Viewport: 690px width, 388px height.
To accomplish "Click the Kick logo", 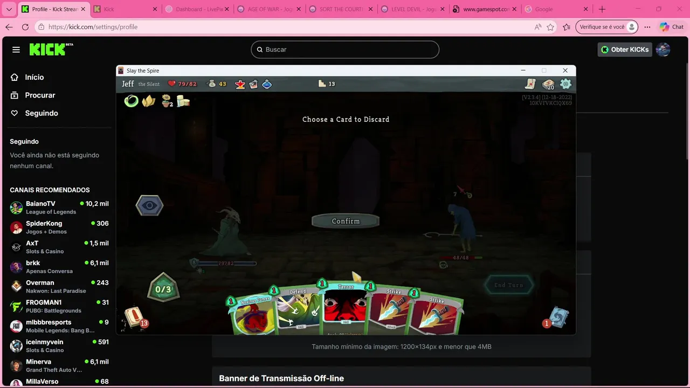I will [51, 49].
